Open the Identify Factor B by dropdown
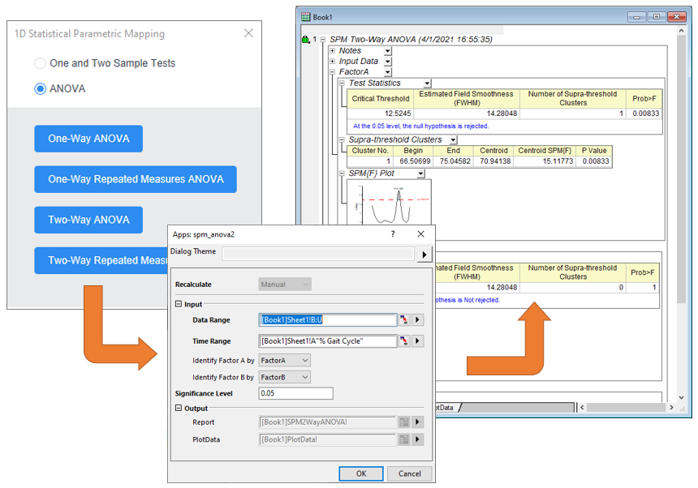The width and height of the screenshot is (698, 488). point(283,377)
